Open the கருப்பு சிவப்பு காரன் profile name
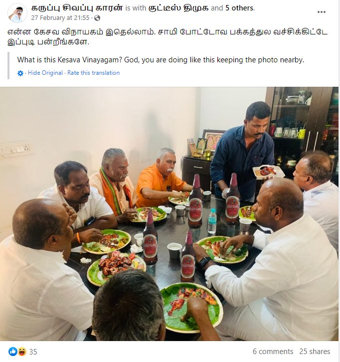Viewport: 340px width, 362px height. pyautogui.click(x=77, y=8)
